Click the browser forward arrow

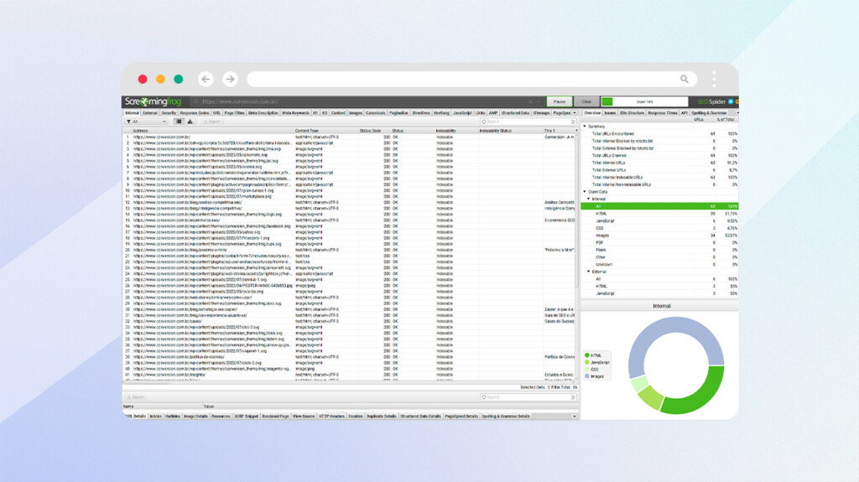[230, 79]
